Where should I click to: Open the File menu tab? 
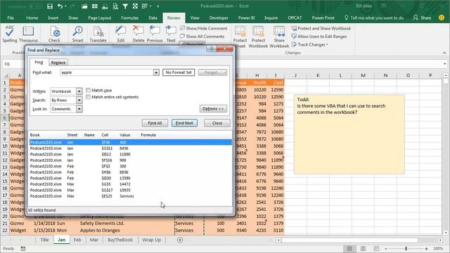[11, 18]
